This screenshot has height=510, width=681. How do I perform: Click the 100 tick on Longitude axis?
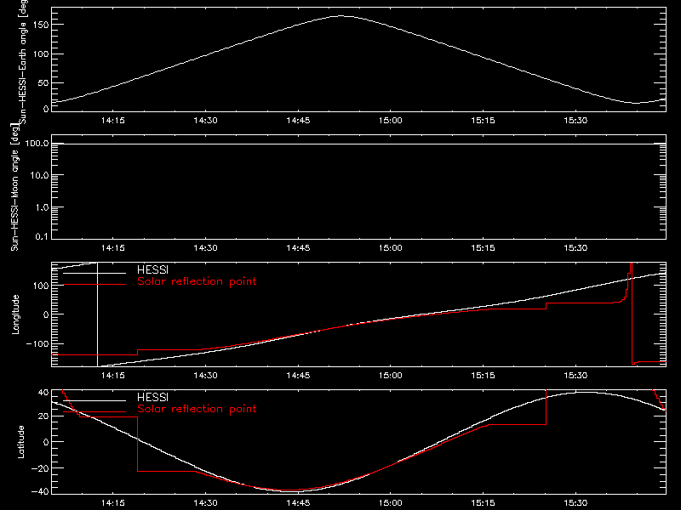(40, 286)
